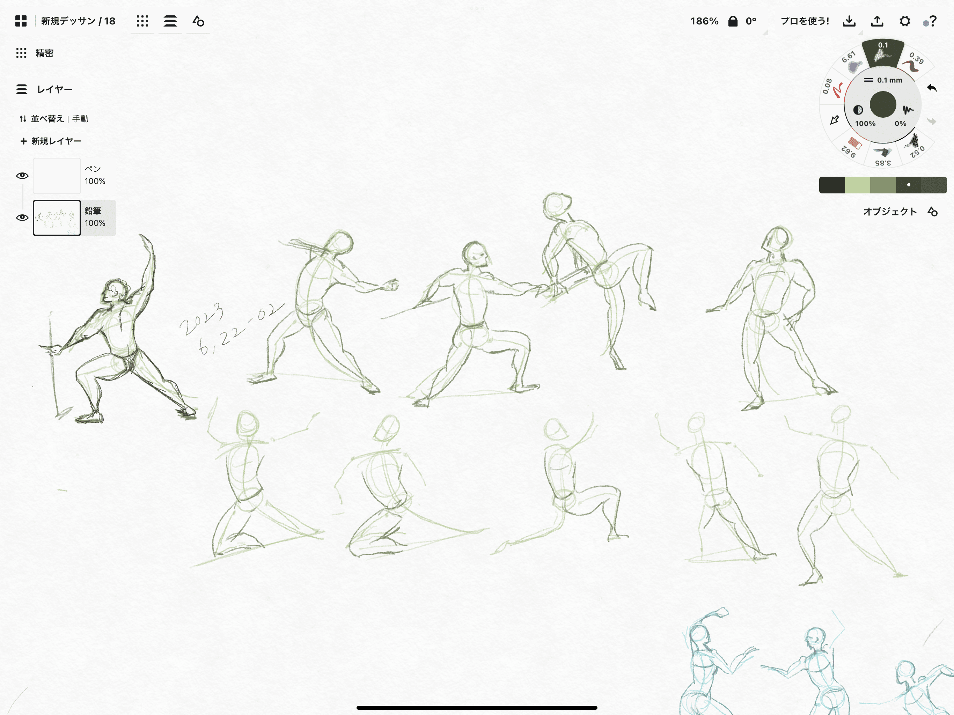Open the help question mark
Viewport: 954px width, 715px height.
coord(932,21)
